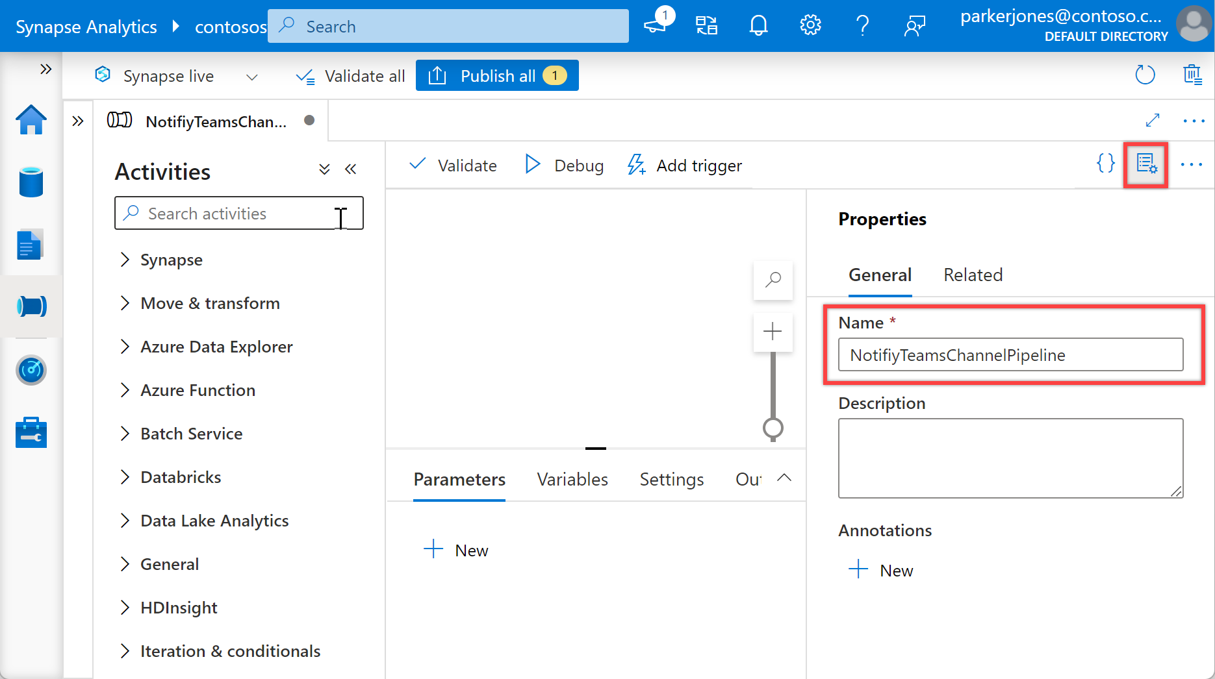Open the Data hub cylinder icon
This screenshot has height=679, width=1215.
pyautogui.click(x=31, y=182)
